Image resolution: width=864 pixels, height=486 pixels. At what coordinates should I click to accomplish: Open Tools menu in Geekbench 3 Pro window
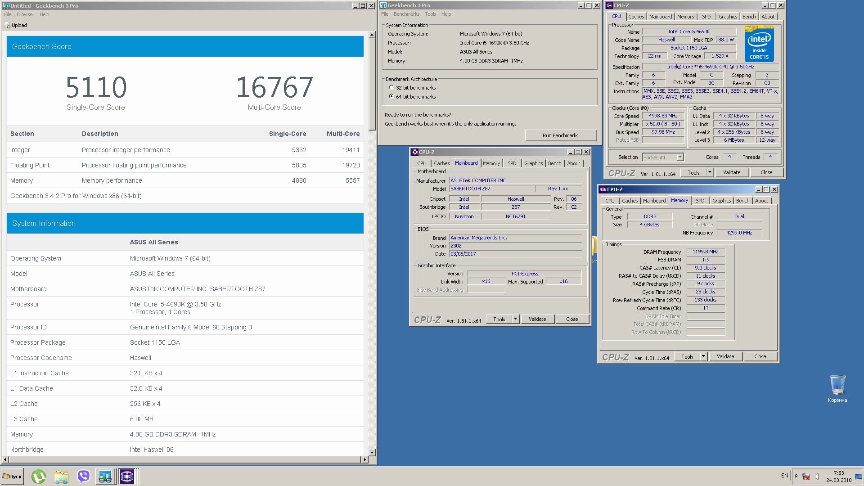(430, 14)
